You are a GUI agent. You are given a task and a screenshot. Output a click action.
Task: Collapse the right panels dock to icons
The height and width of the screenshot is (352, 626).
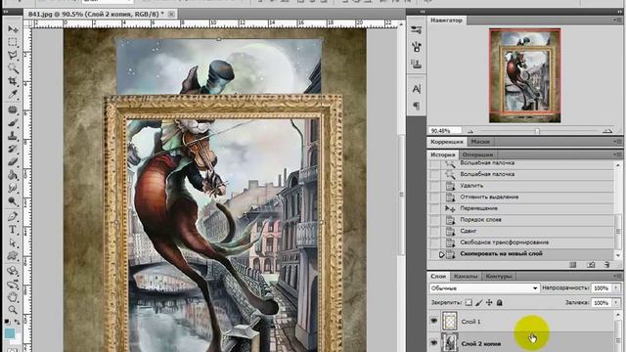620,12
